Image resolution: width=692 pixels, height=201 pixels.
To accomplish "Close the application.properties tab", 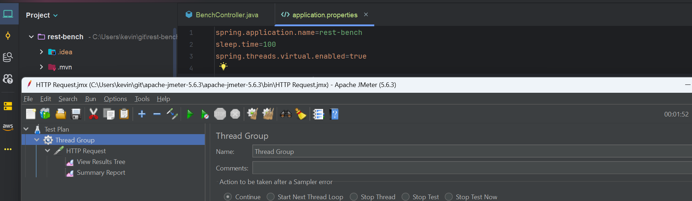I will tap(366, 14).
